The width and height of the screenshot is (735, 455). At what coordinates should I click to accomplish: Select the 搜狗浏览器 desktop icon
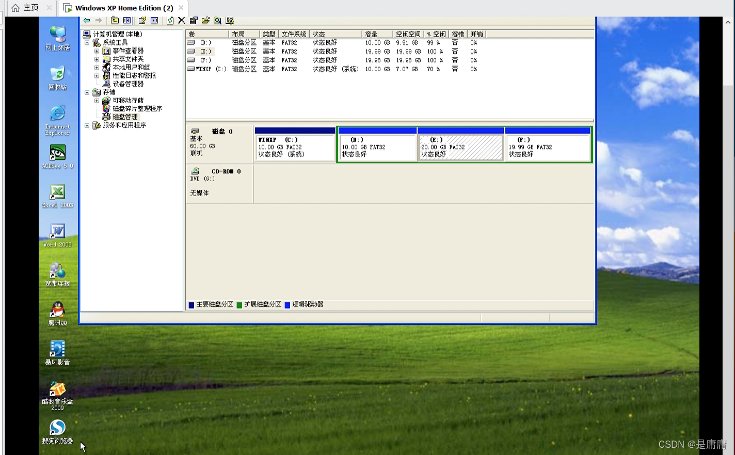point(57,432)
